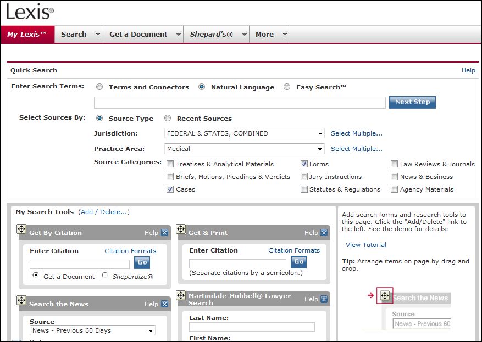Click the move handle icon on Get By Citation
This screenshot has height=342, width=482.
(x=21, y=229)
